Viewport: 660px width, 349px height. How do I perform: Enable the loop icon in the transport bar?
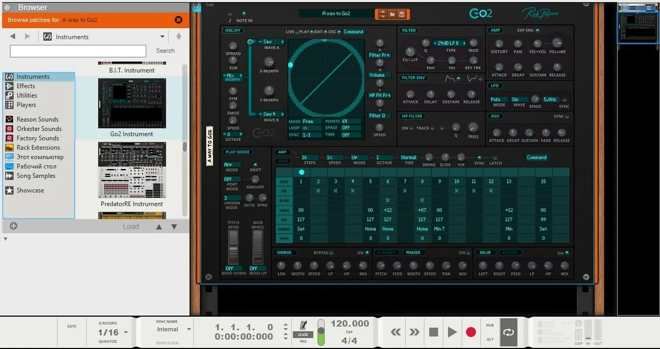click(508, 332)
